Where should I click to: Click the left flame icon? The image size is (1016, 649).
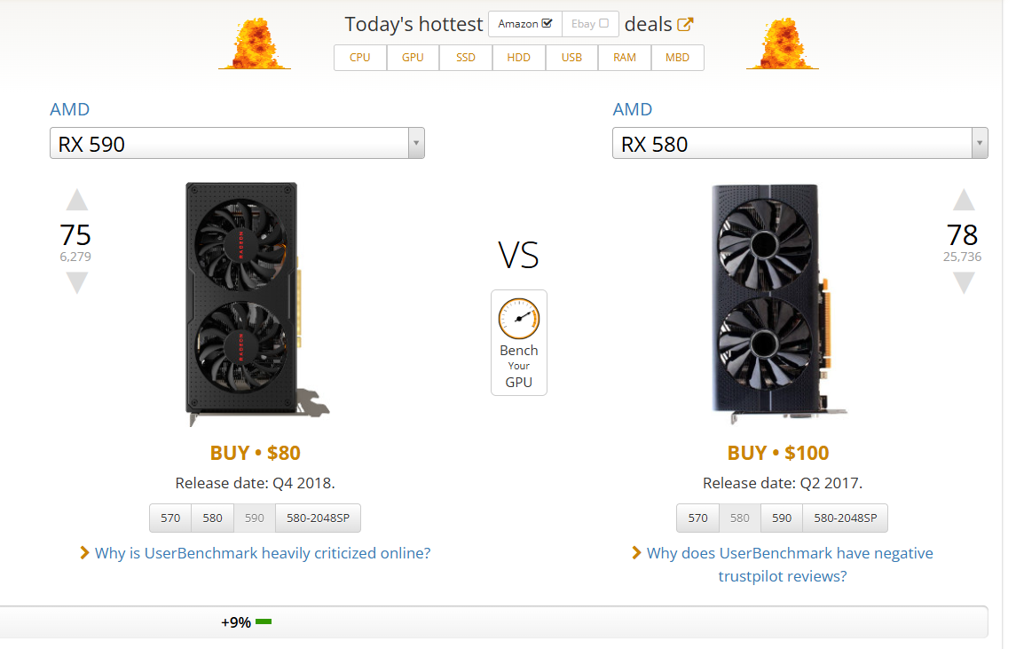pyautogui.click(x=254, y=44)
